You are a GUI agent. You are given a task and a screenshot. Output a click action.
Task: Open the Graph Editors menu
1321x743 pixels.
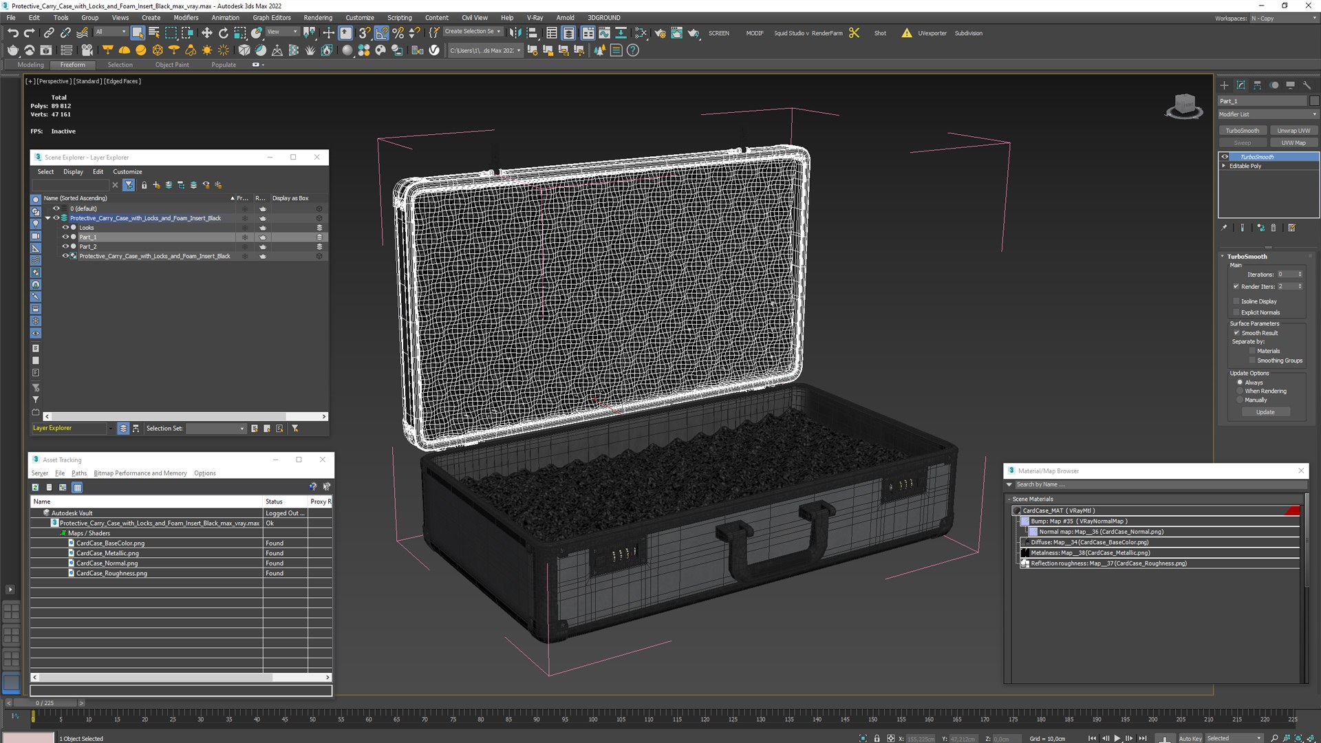coord(271,18)
